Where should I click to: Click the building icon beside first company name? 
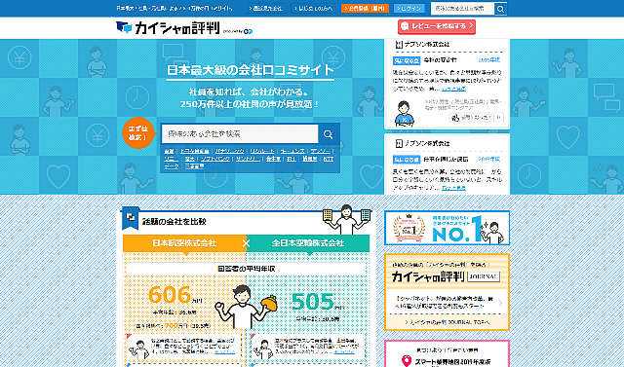tap(399, 45)
